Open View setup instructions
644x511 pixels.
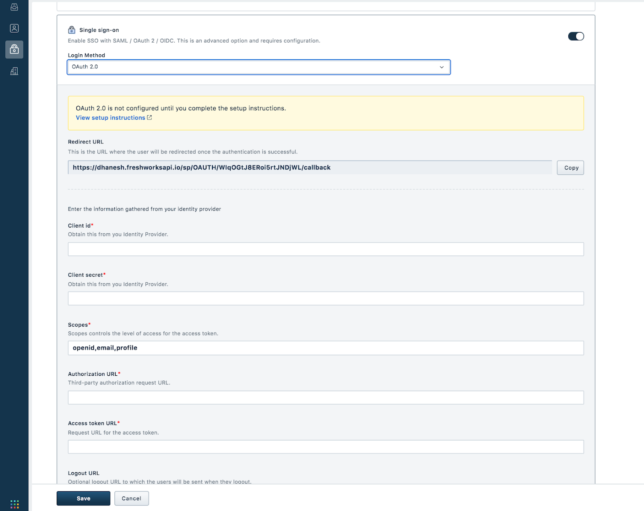point(110,117)
